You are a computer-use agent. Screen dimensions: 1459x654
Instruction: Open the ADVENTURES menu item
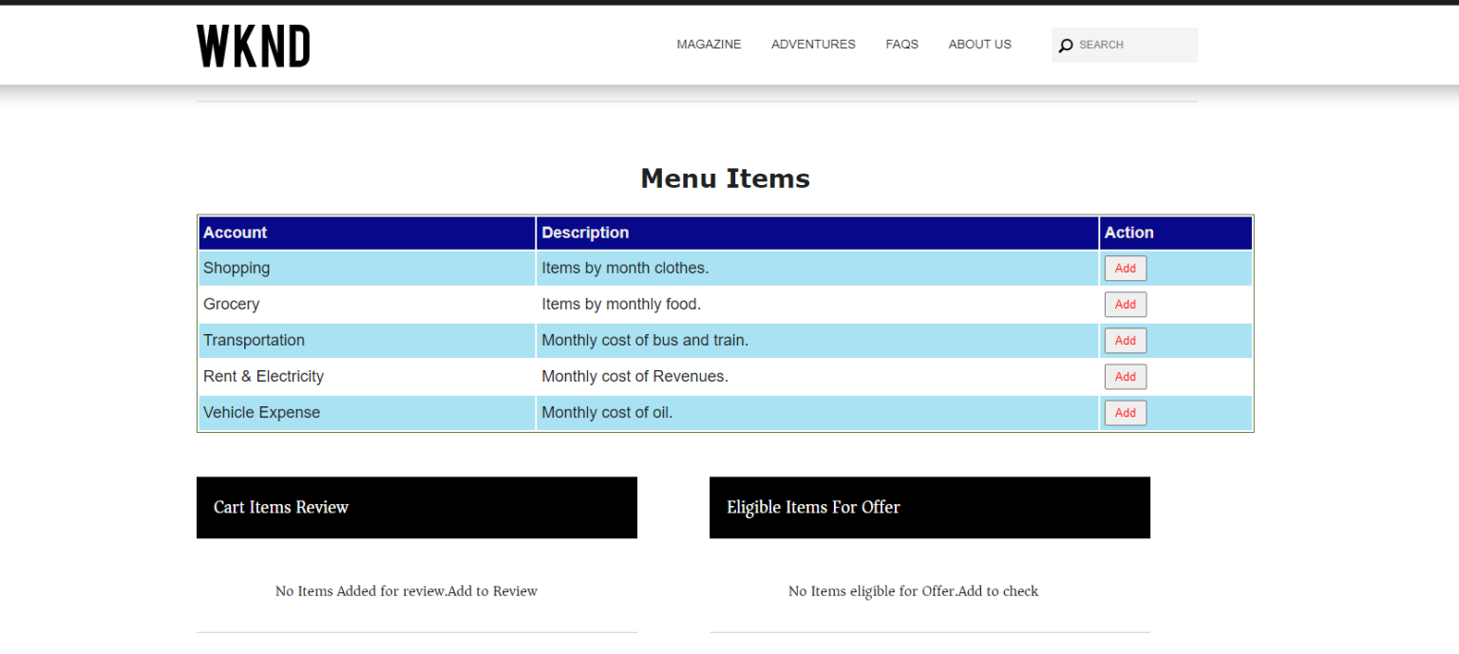pos(812,44)
